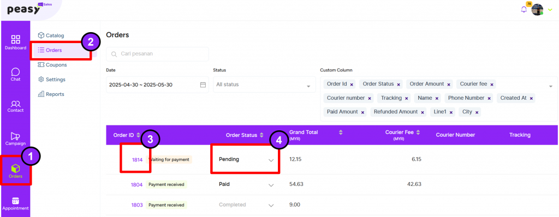
Task: Click the Payment received badge for order 1803
Action: 166,205
